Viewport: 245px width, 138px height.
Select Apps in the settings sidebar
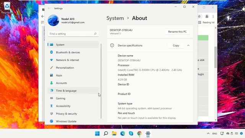coord(73,75)
